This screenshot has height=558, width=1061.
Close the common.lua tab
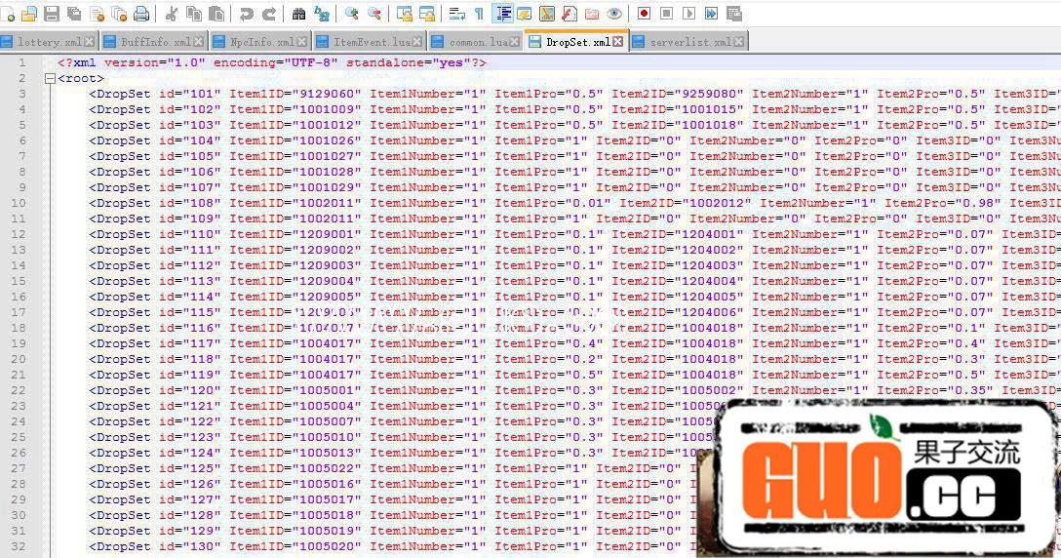(x=517, y=42)
